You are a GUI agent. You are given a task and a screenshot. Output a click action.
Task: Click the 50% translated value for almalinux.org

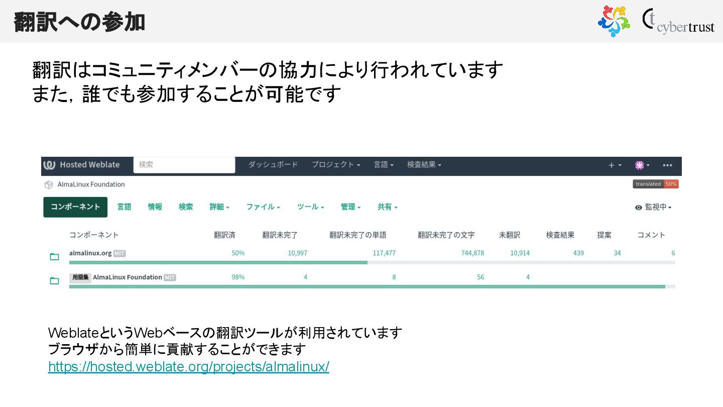point(238,253)
